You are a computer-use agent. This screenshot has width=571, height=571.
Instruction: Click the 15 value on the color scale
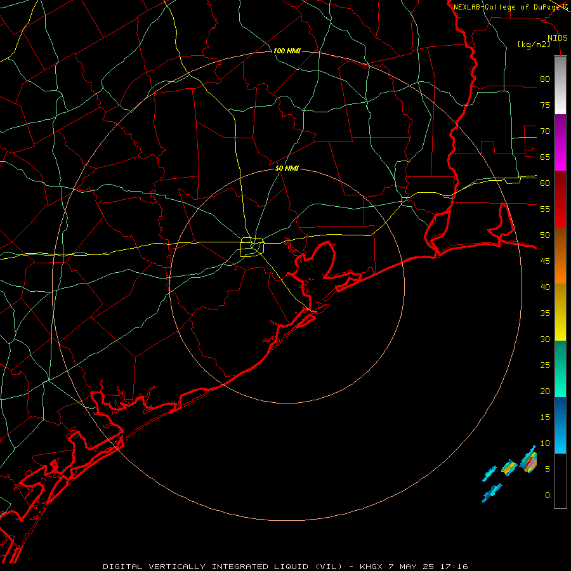coord(545,417)
